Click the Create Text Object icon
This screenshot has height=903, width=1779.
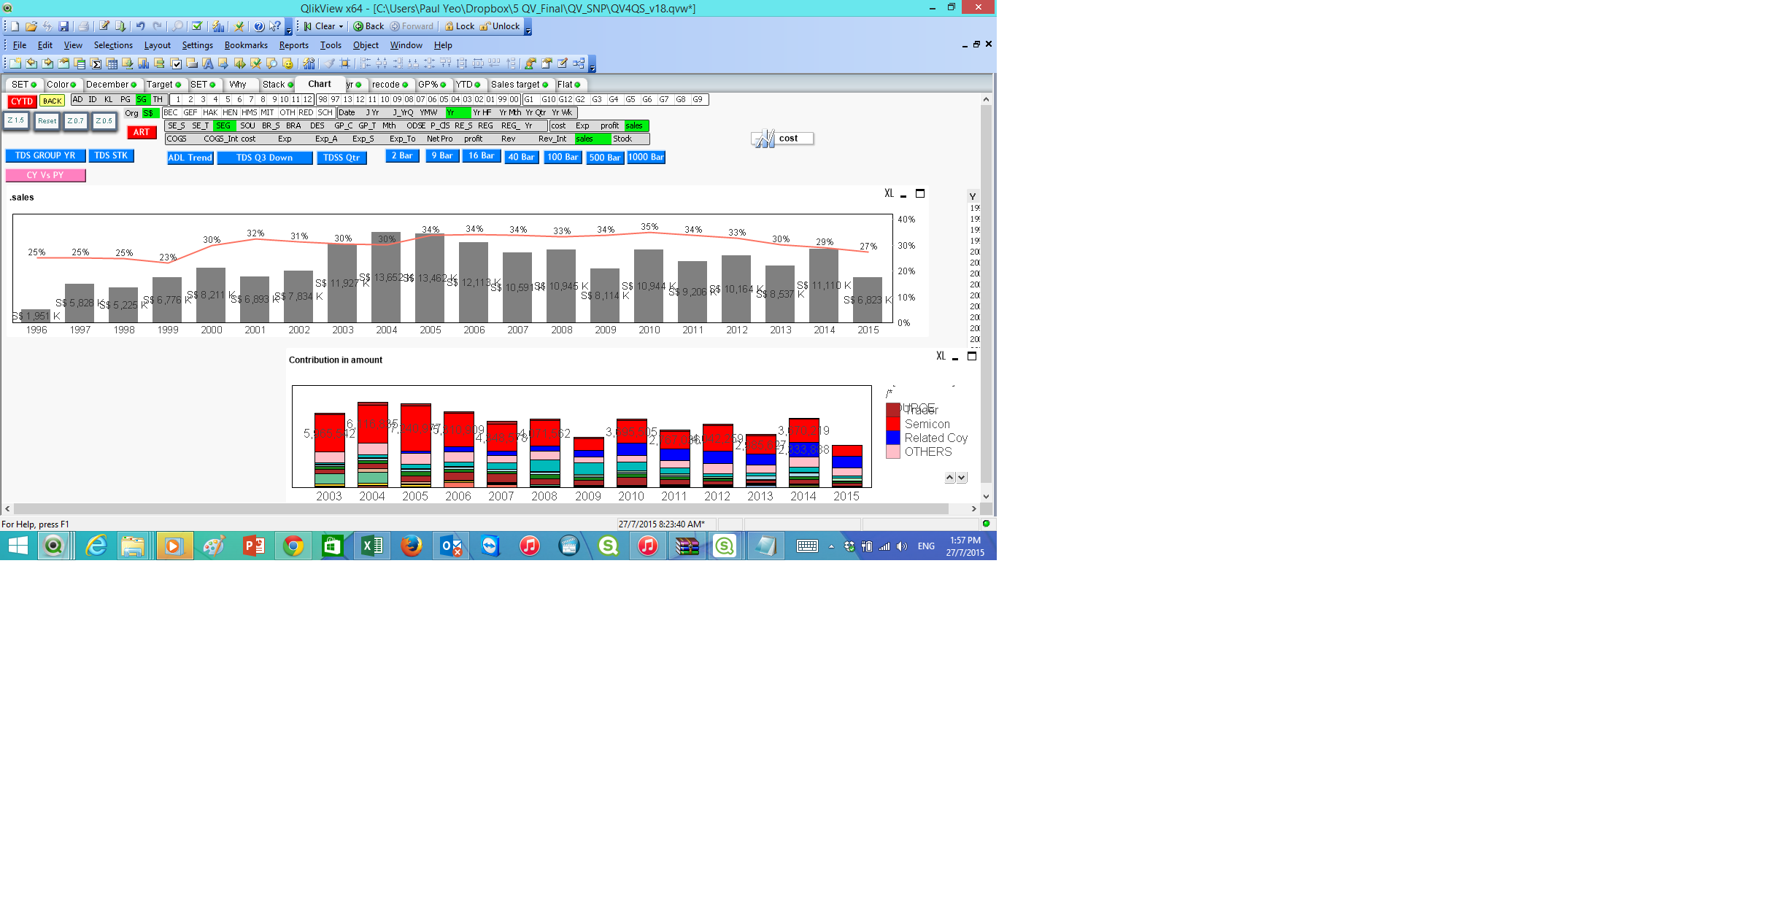pos(207,63)
